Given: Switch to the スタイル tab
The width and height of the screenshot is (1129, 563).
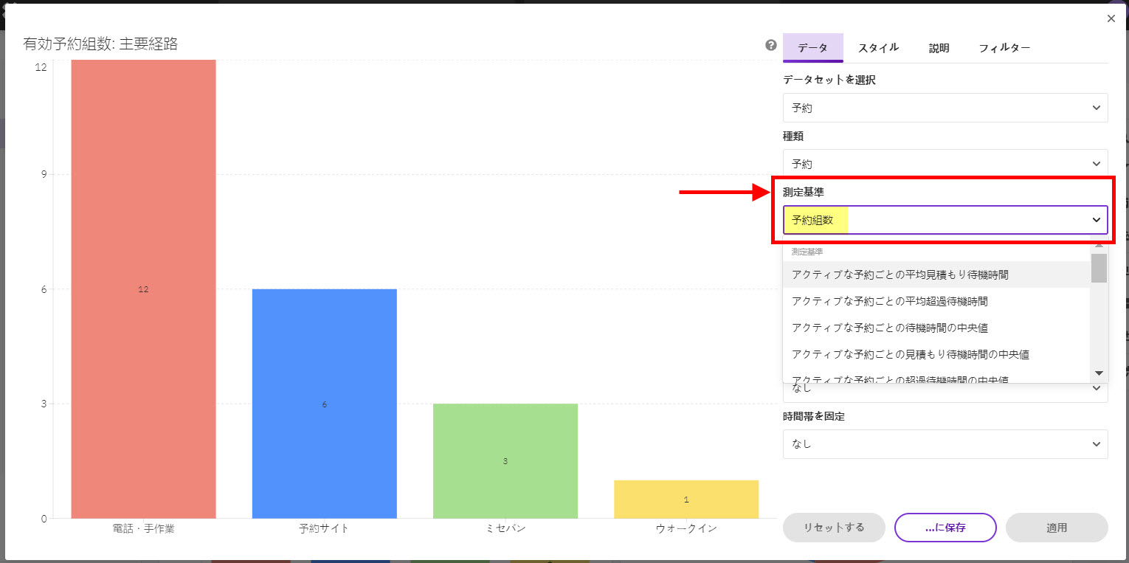Looking at the screenshot, I should pyautogui.click(x=878, y=47).
